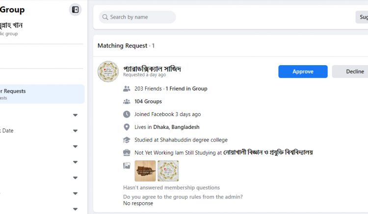Click the location pin icon
This screenshot has width=368, height=214.
(x=127, y=127)
